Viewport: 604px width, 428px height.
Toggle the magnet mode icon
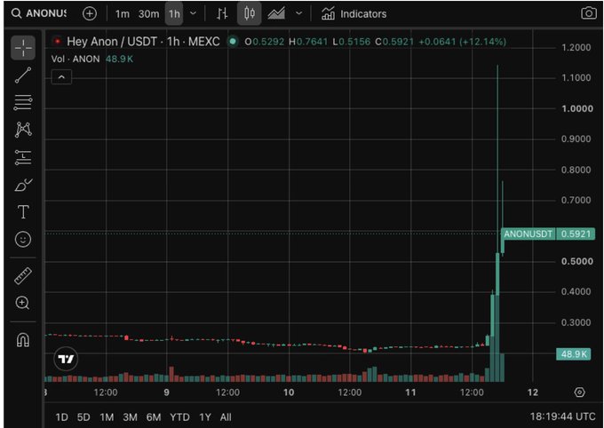(23, 340)
